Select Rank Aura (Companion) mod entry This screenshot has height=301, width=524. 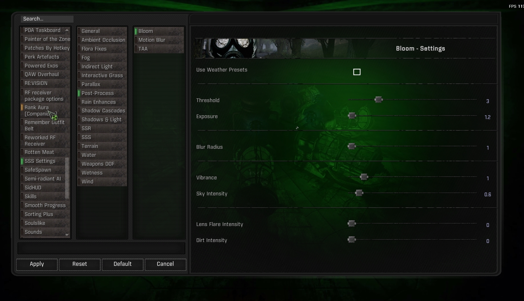[x=45, y=110]
